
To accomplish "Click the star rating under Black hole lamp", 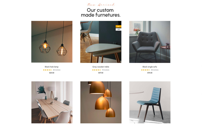I will coord(48,70).
